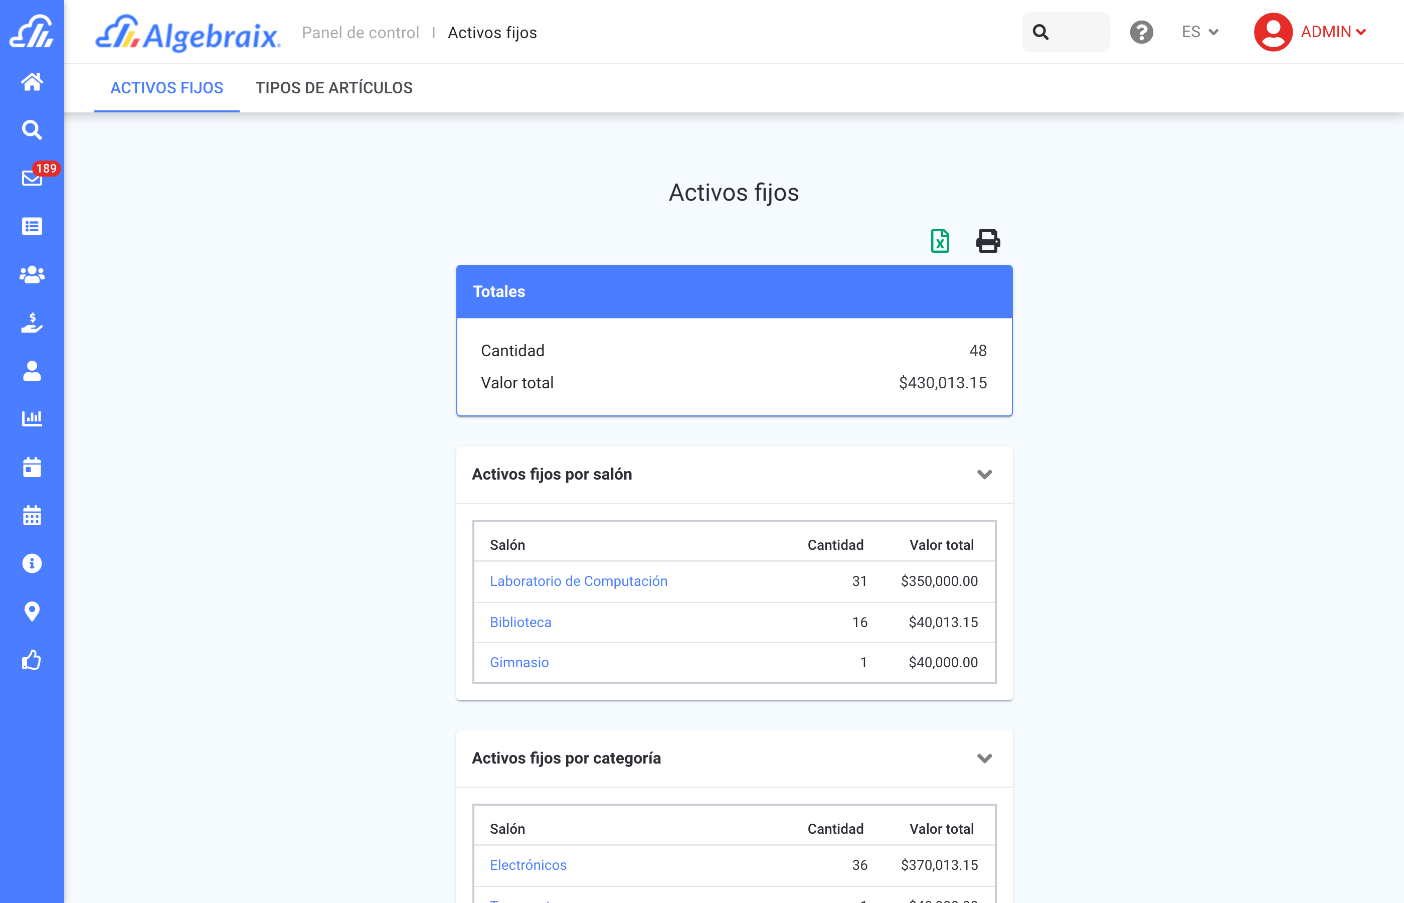
Task: Collapse the Activos fijos por salón panel
Action: click(x=985, y=475)
